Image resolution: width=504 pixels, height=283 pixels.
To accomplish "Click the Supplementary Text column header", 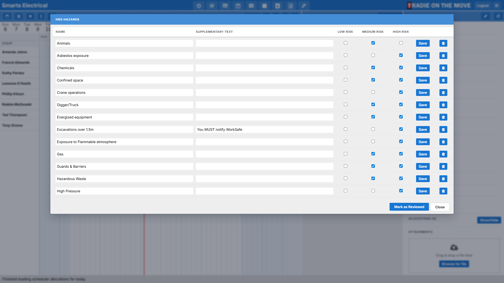I will coord(214,32).
